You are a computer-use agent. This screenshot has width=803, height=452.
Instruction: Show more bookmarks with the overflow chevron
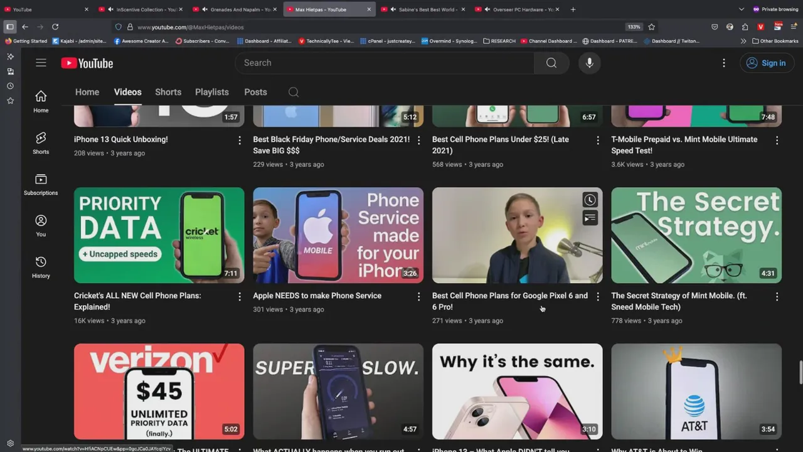[x=743, y=41]
